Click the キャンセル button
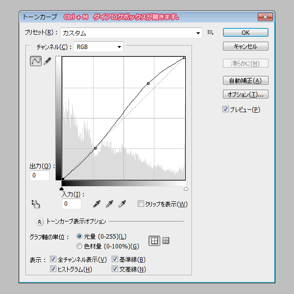Screen dimensions: 294x294 coord(245,47)
